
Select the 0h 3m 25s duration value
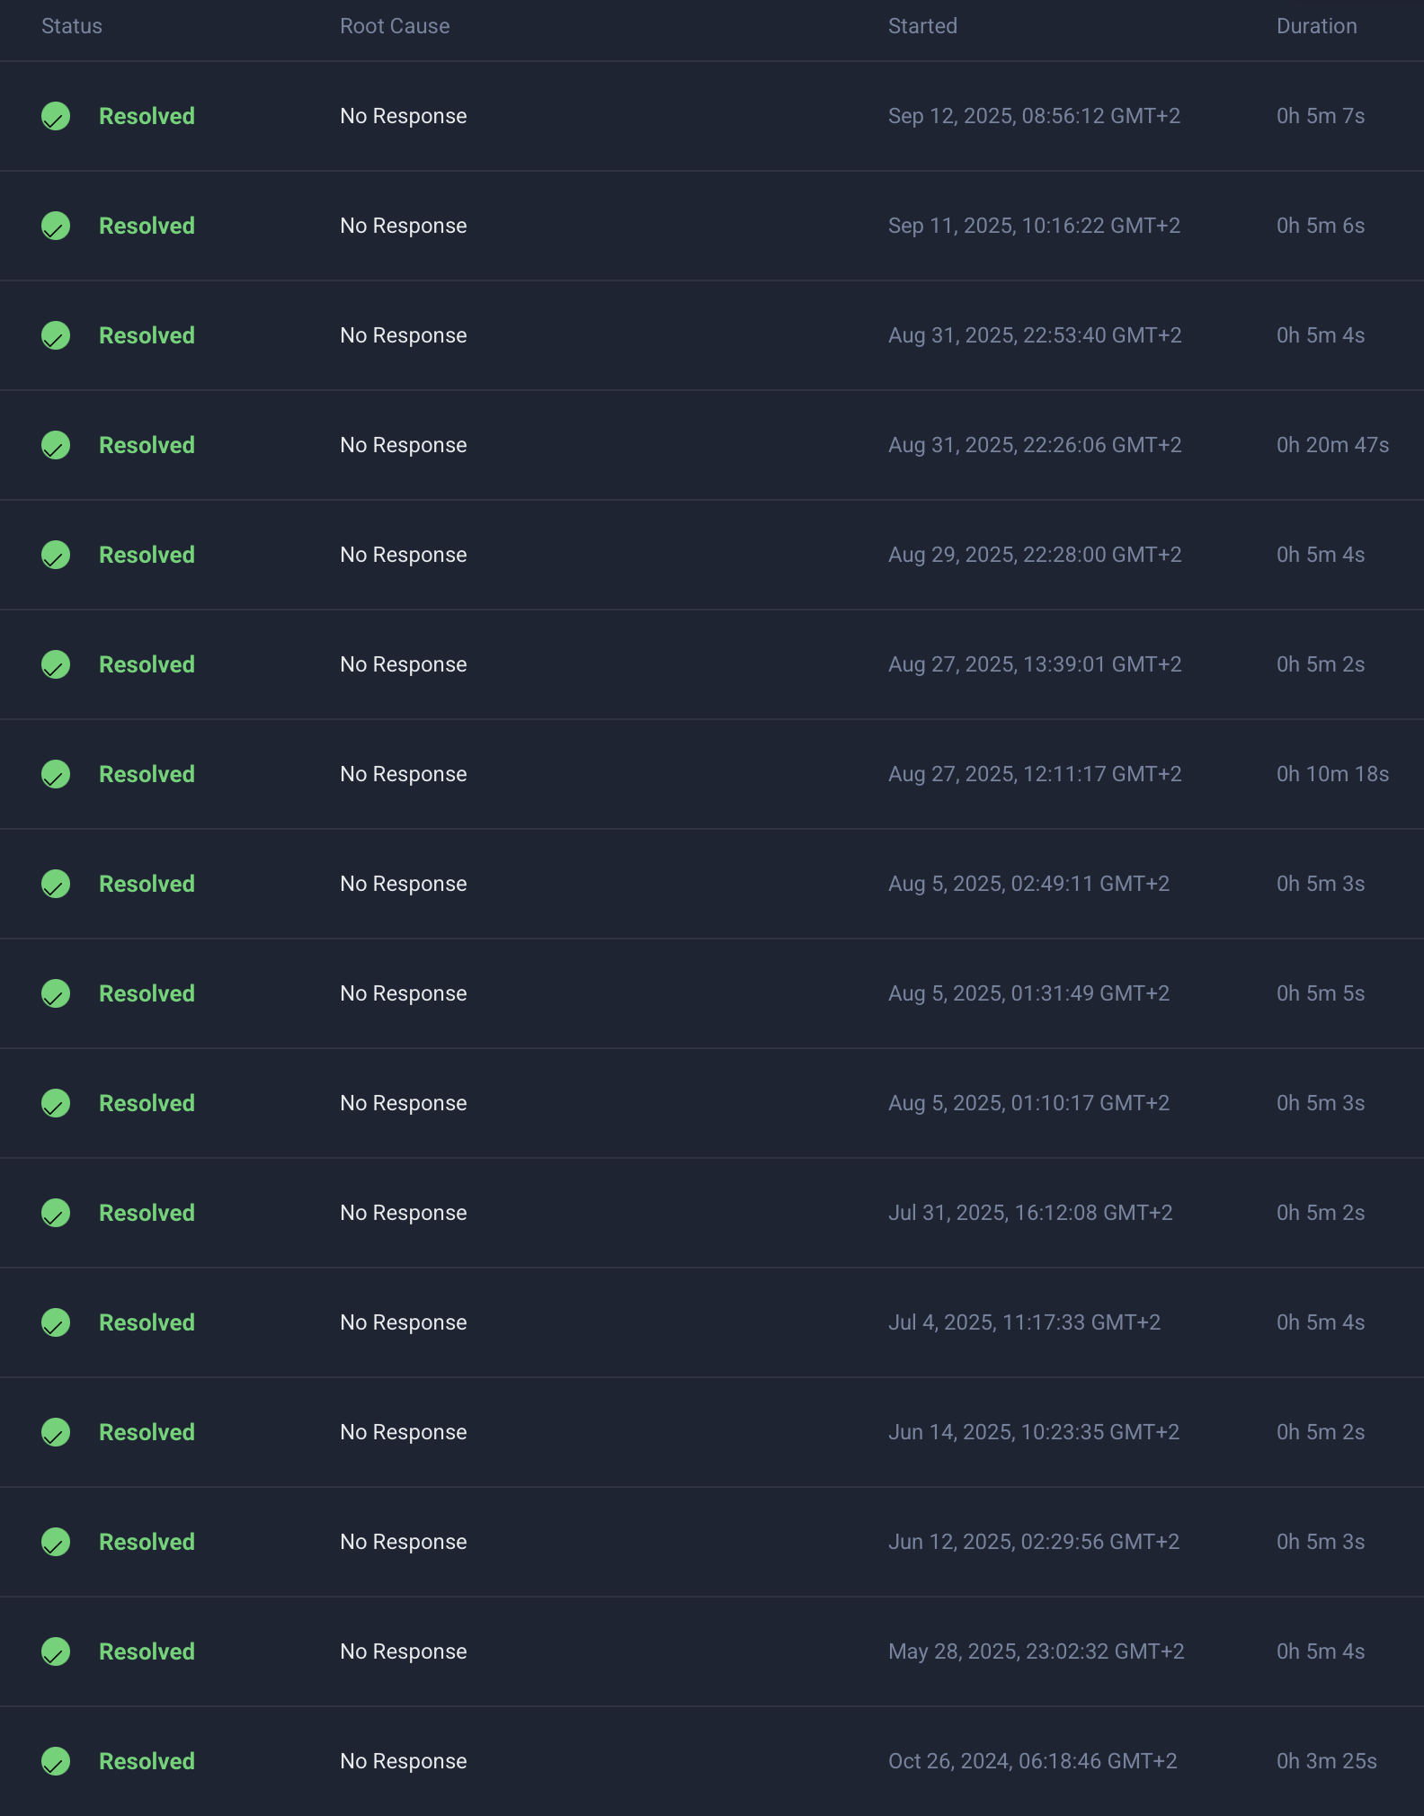pyautogui.click(x=1327, y=1761)
